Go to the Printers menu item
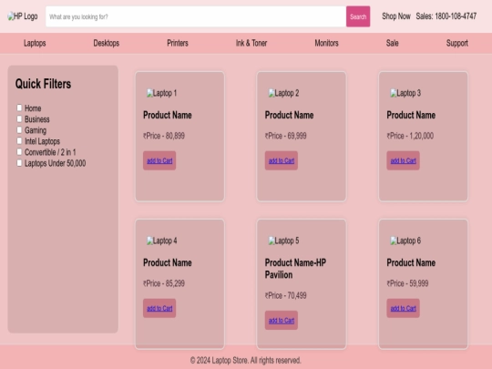 pos(178,43)
